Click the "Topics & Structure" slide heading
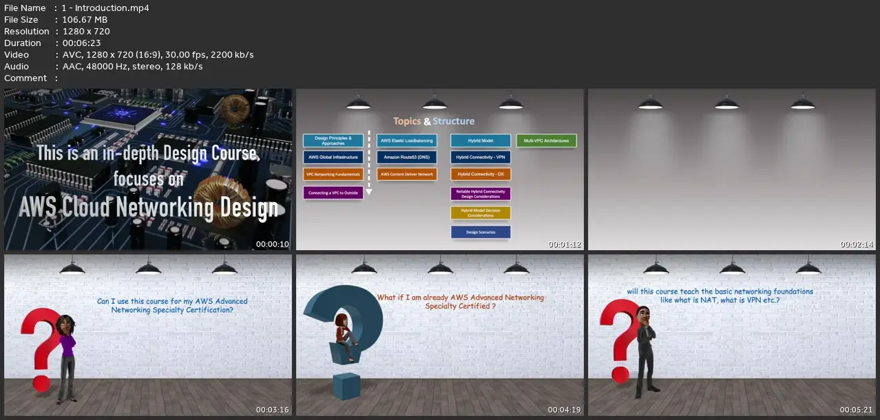 (434, 121)
